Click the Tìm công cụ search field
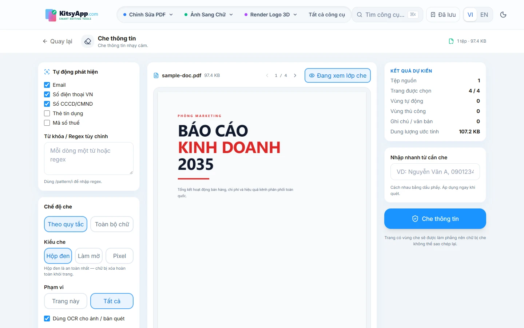Image resolution: width=524 pixels, height=328 pixels. pos(387,15)
